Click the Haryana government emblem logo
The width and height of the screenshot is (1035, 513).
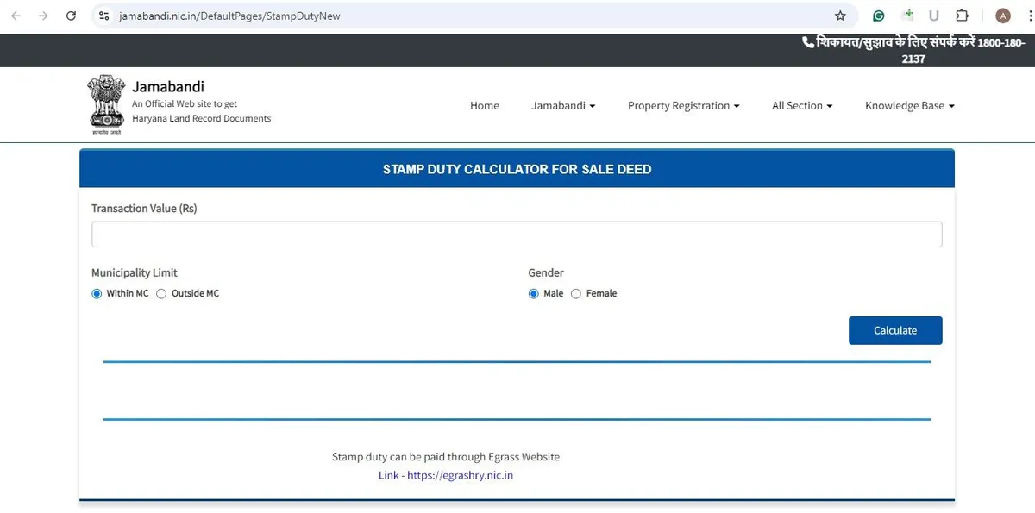tap(105, 105)
